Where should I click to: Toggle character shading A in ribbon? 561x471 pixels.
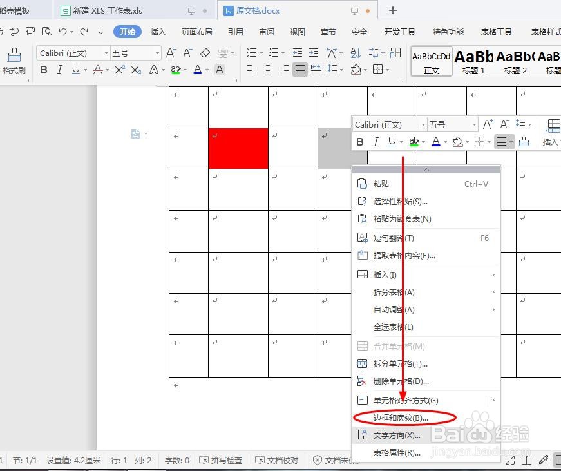[x=220, y=70]
